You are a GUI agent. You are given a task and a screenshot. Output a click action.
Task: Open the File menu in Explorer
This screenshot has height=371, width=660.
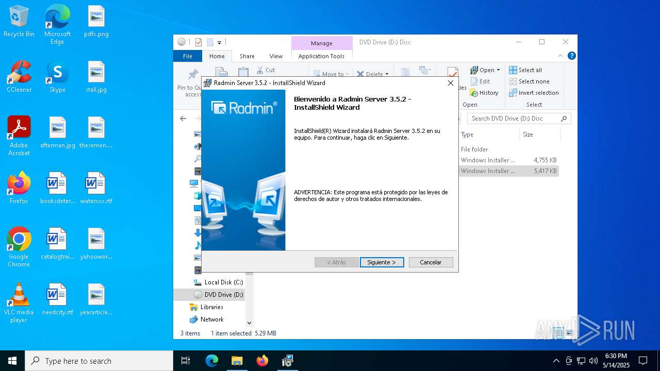tap(188, 56)
